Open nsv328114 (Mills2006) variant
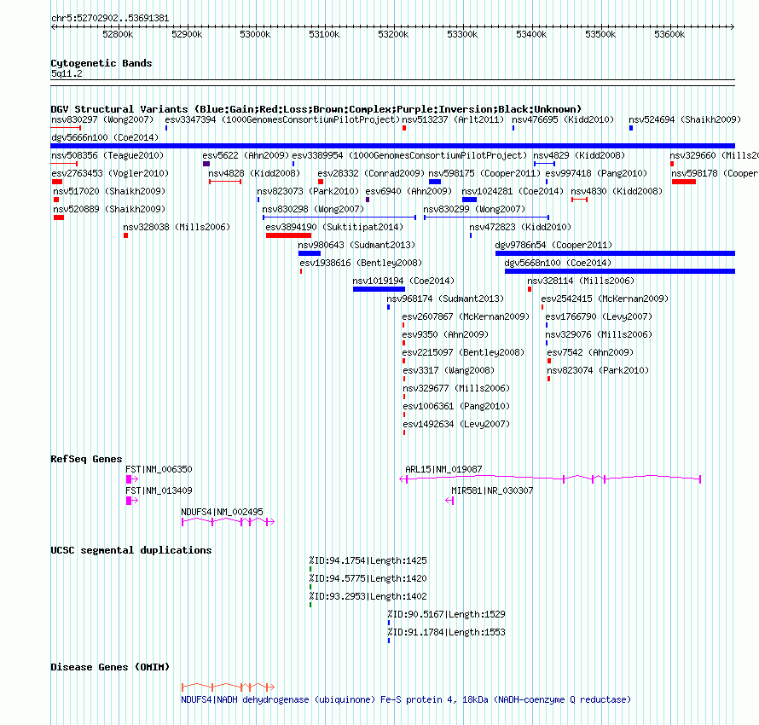 point(581,281)
